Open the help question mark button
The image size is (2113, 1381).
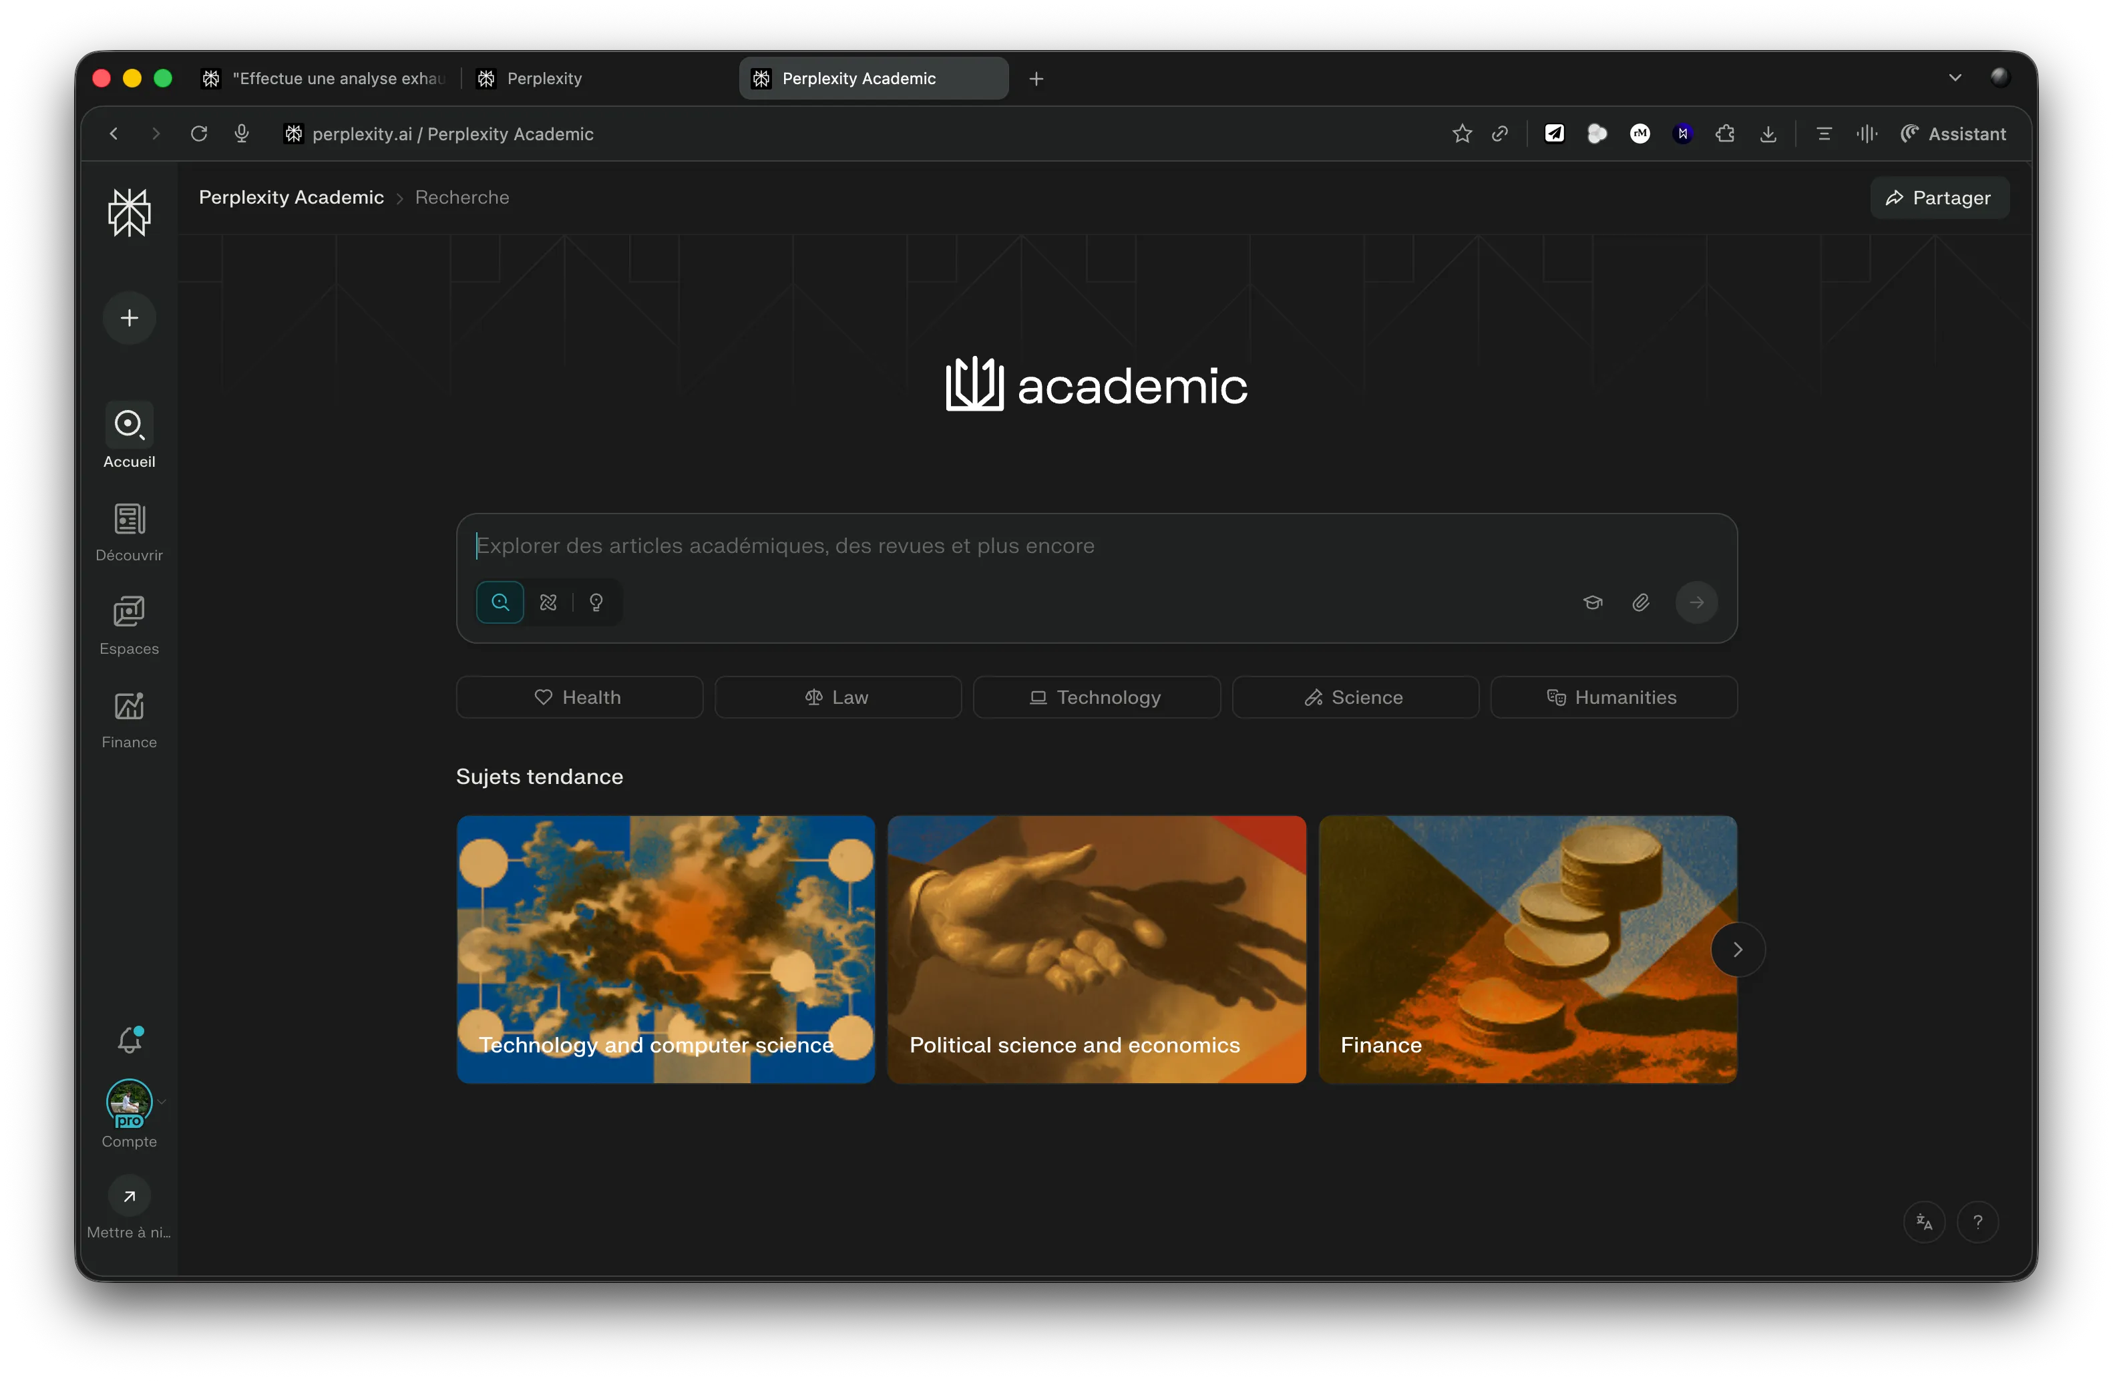click(x=1977, y=1222)
